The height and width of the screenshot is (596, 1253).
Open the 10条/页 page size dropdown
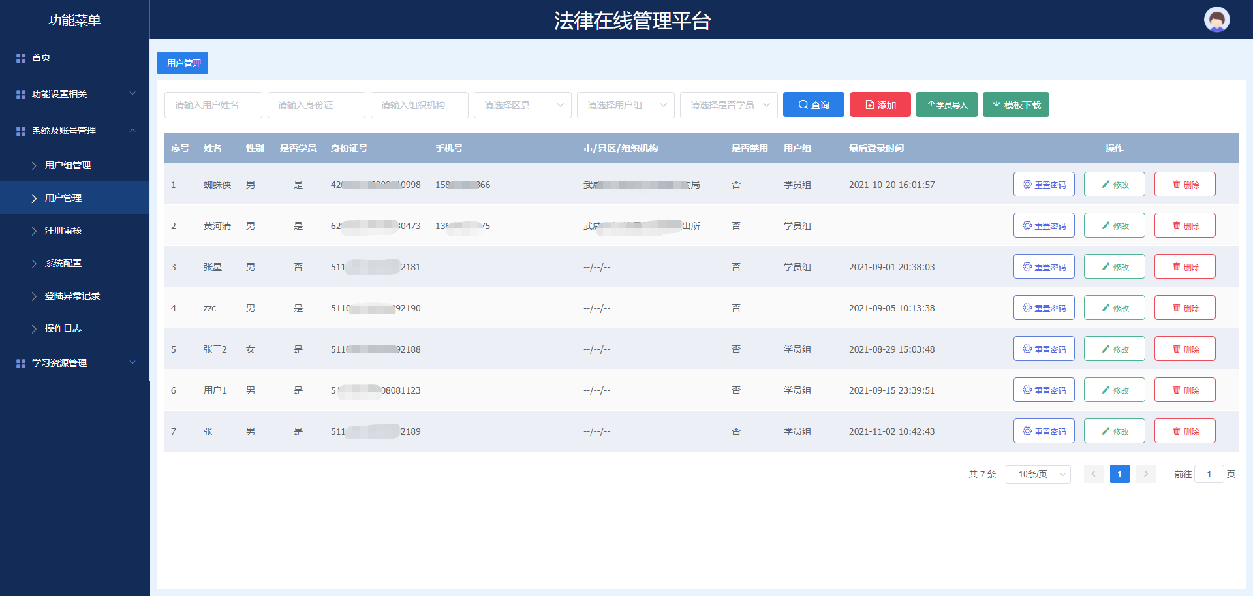[x=1038, y=474]
